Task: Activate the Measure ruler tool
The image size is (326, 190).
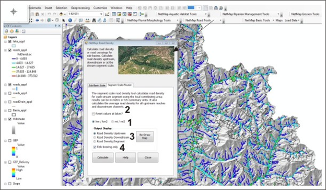Action: coord(88,20)
